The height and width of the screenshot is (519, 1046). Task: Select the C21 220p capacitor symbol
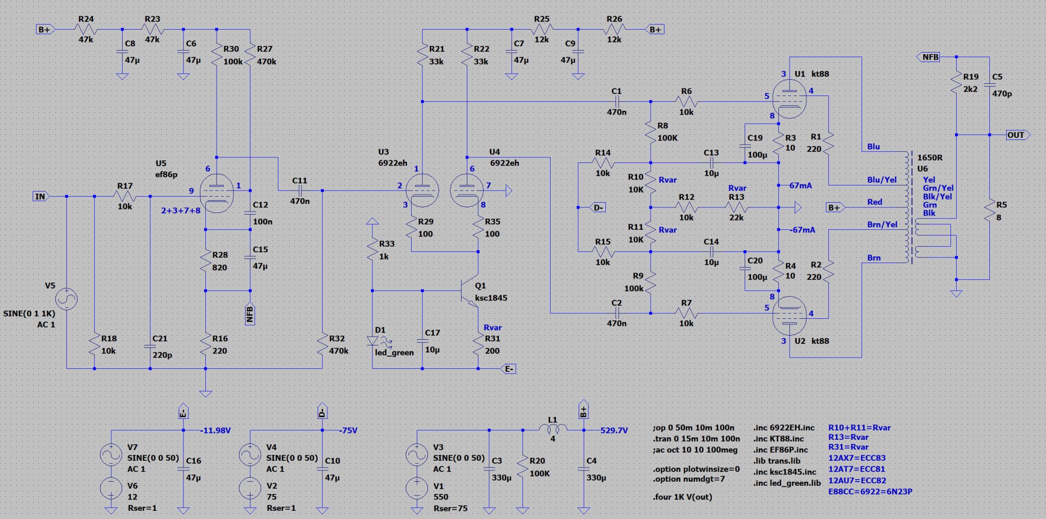(x=150, y=346)
